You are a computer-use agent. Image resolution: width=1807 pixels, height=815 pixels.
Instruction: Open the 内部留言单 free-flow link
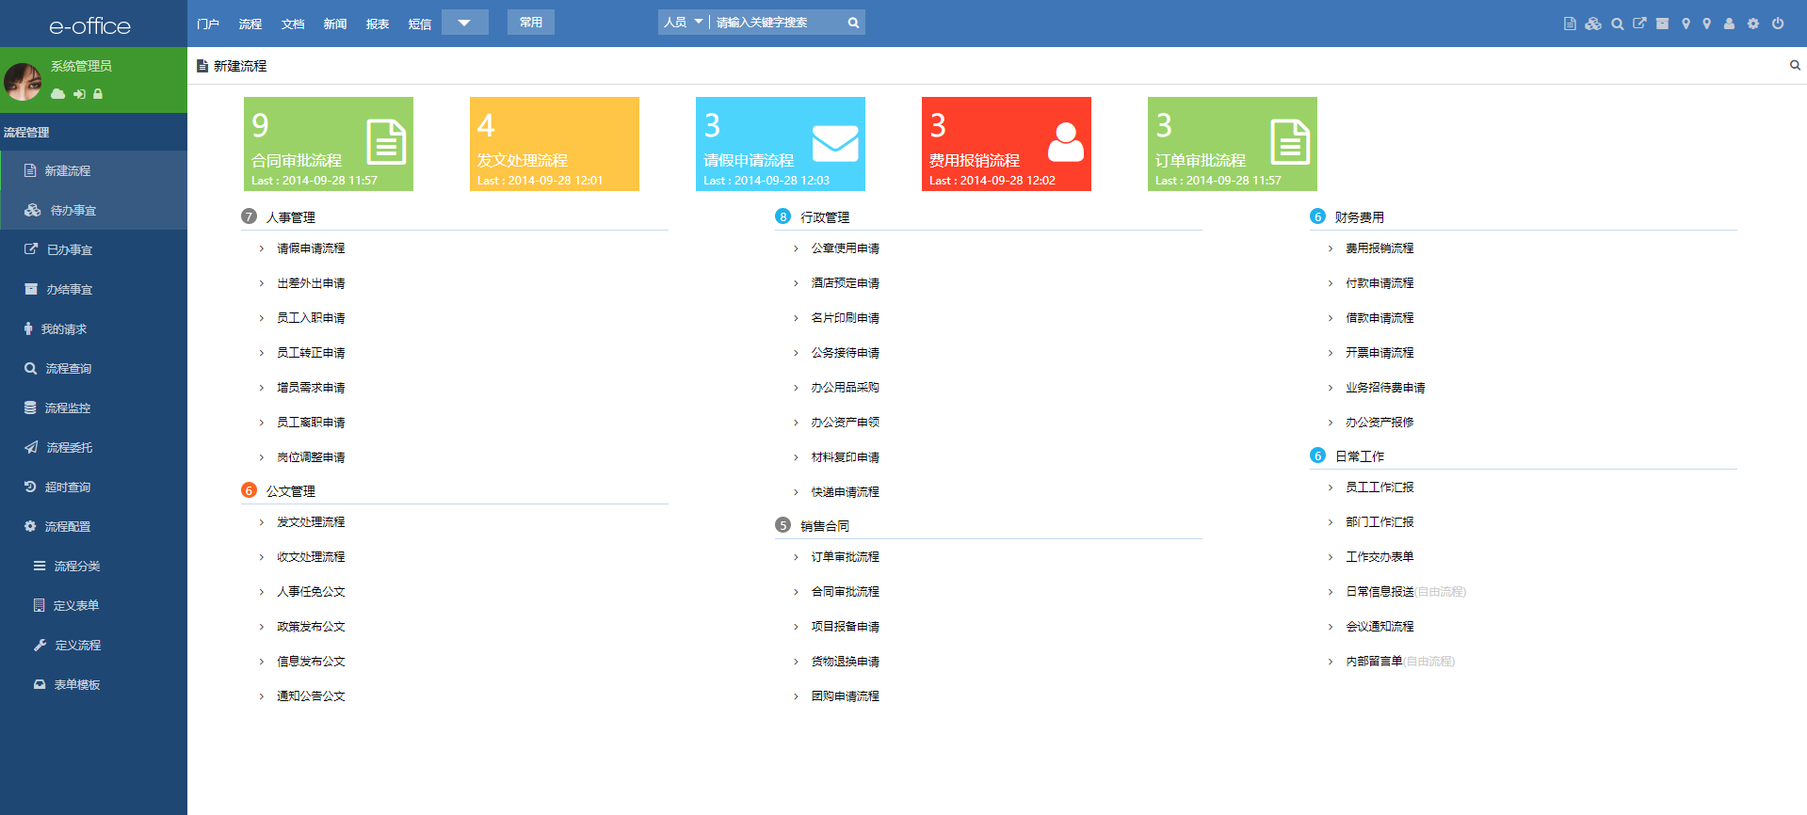[1400, 662]
